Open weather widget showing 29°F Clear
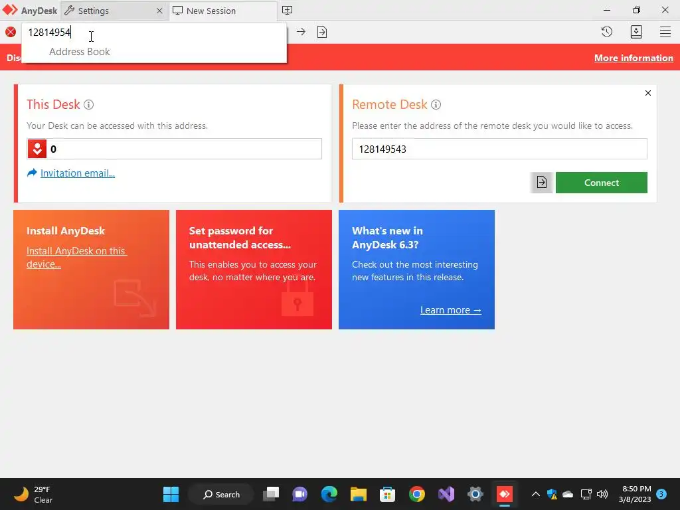Screen dimensions: 680x510 tap(33, 494)
